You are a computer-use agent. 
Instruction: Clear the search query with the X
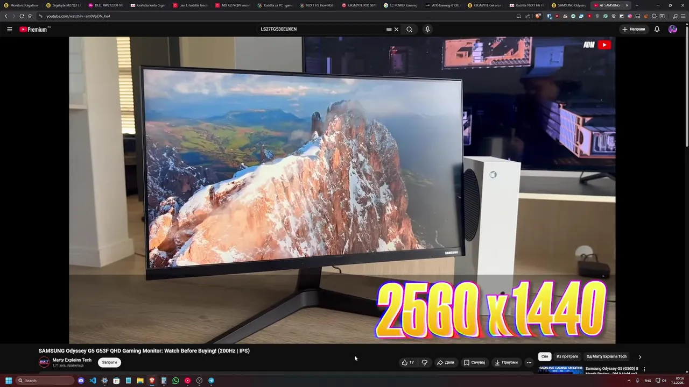397,29
